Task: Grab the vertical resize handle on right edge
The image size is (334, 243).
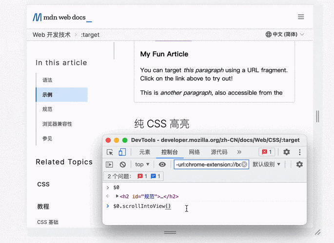Action: pos(317,116)
